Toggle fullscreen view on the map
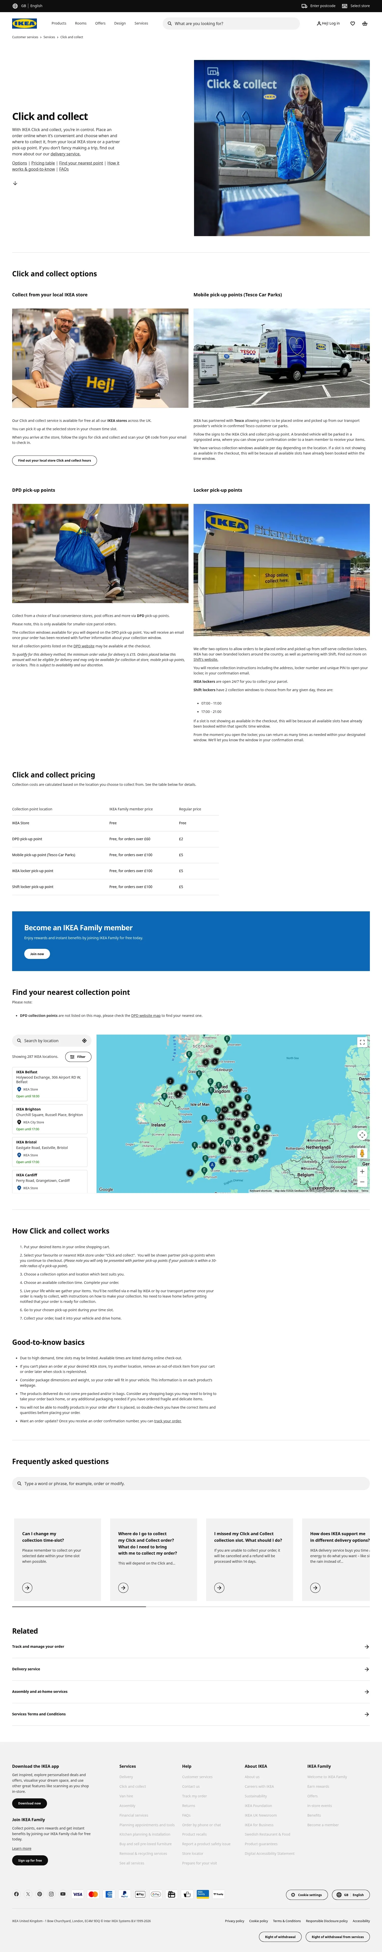Screen dimensions: 382x1952 pos(362,1042)
